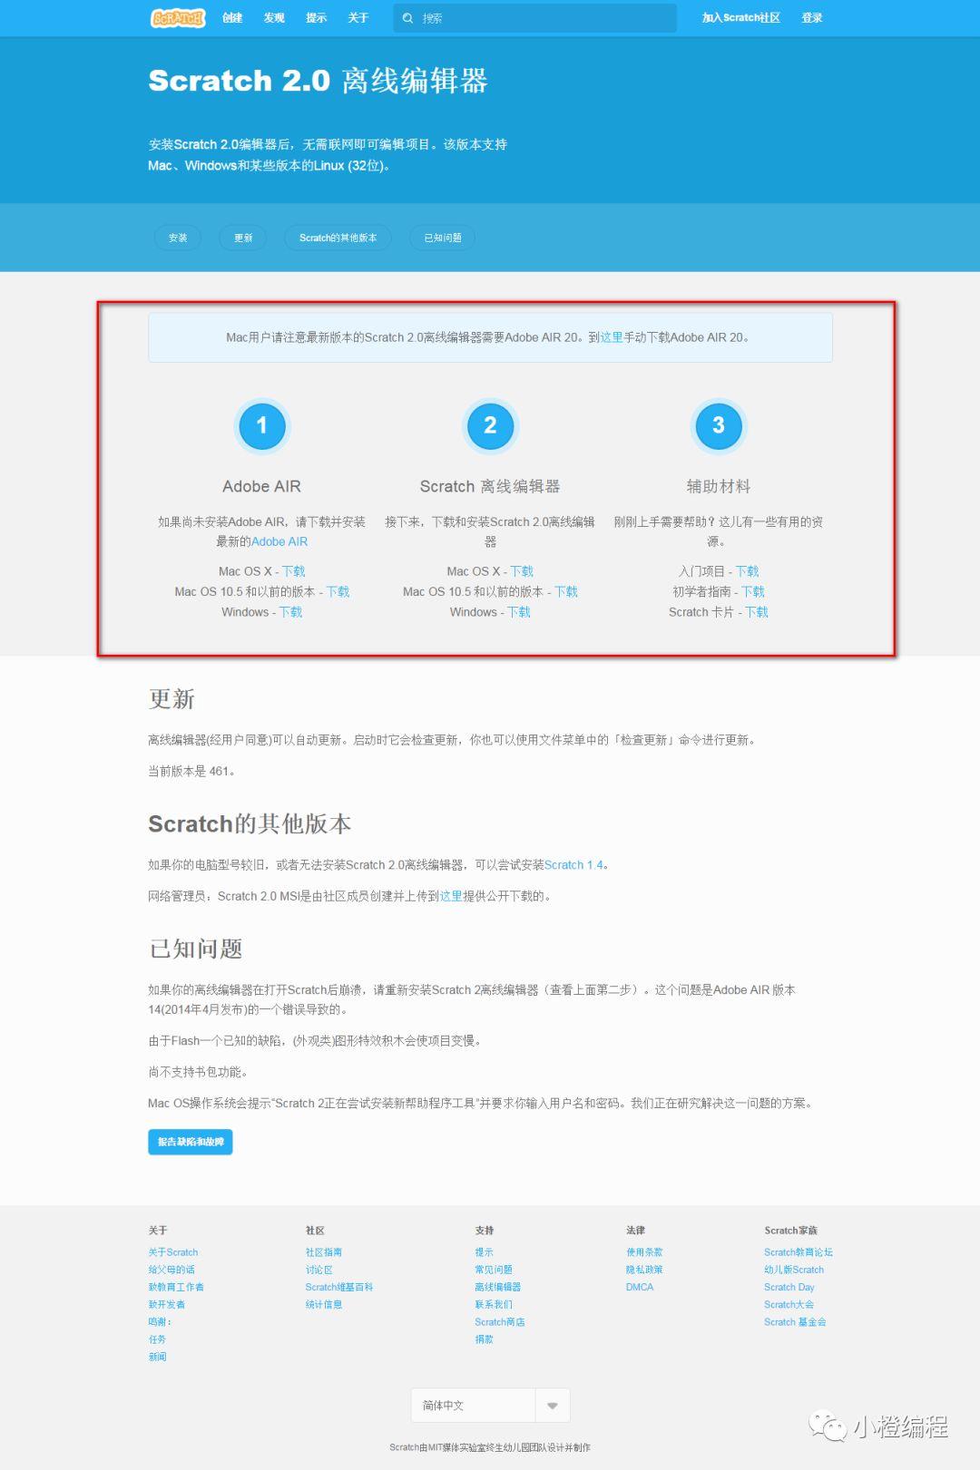Expand the 简体中文 language dropdown arrow
980x1470 pixels.
tap(552, 1406)
